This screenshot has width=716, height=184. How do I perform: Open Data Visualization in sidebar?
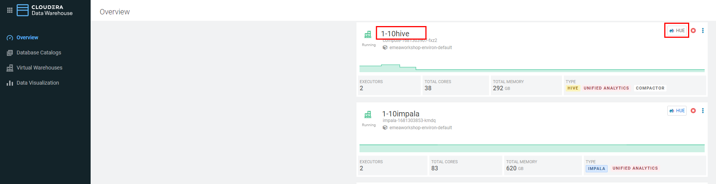click(38, 83)
